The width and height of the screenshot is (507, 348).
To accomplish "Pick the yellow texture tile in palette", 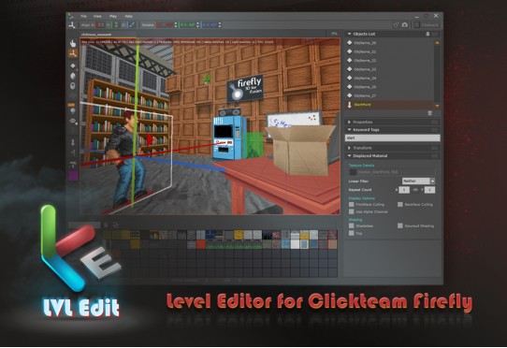I will [x=239, y=235].
